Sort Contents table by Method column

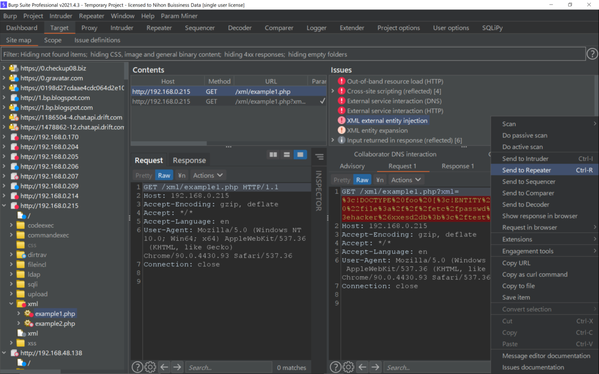click(x=219, y=81)
